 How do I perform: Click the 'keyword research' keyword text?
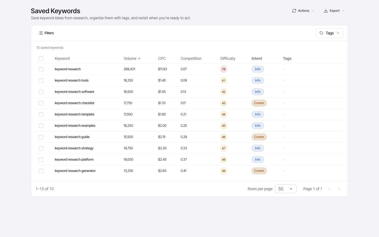click(x=68, y=69)
